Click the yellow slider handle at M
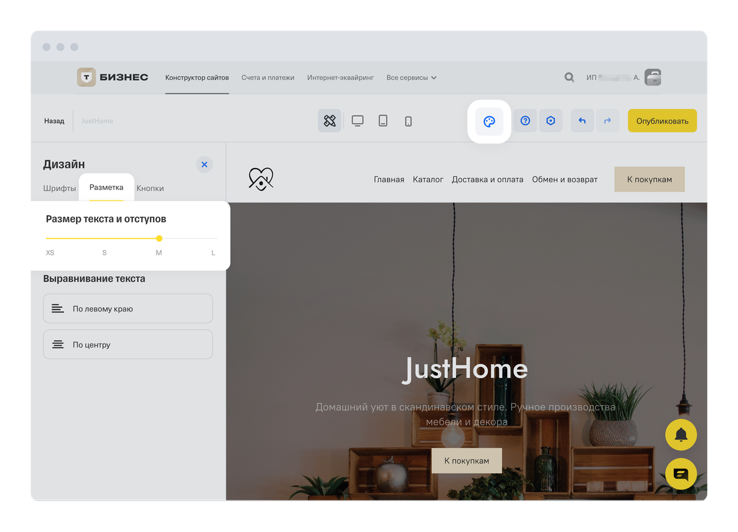 pyautogui.click(x=159, y=239)
